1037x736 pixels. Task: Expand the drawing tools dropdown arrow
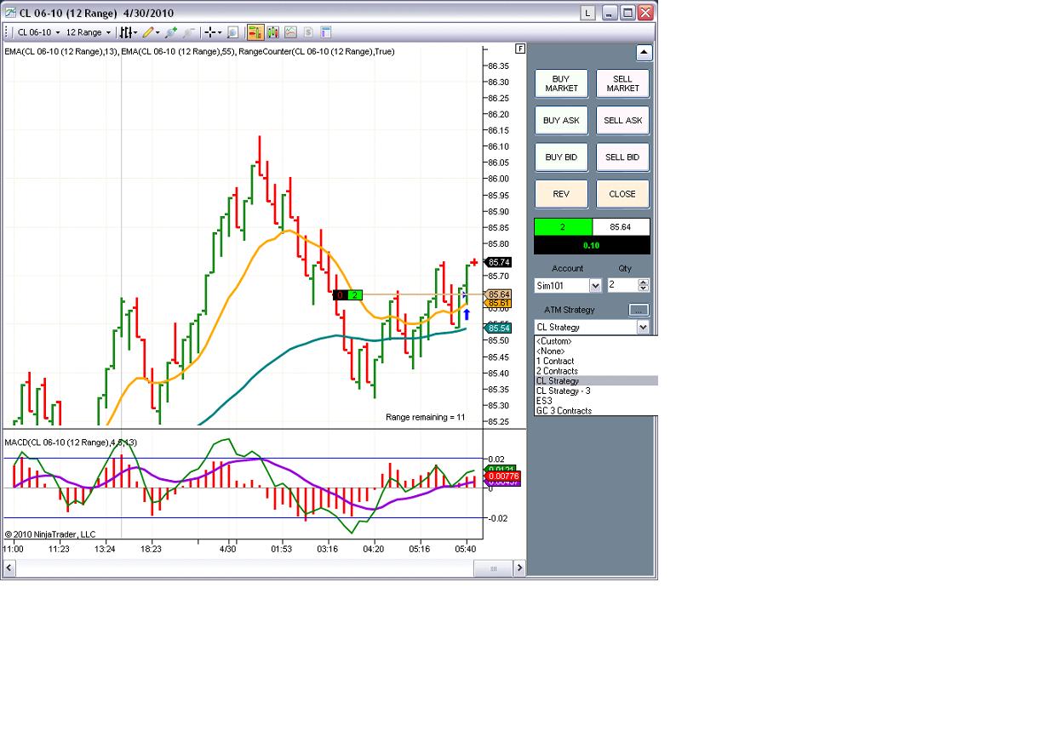(x=158, y=33)
